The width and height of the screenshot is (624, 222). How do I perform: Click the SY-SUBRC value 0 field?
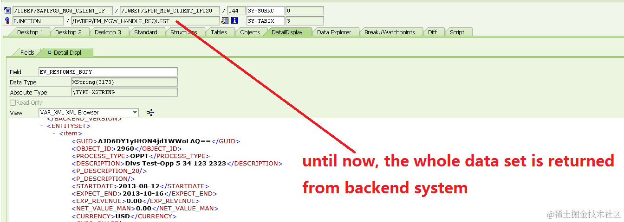(x=304, y=10)
